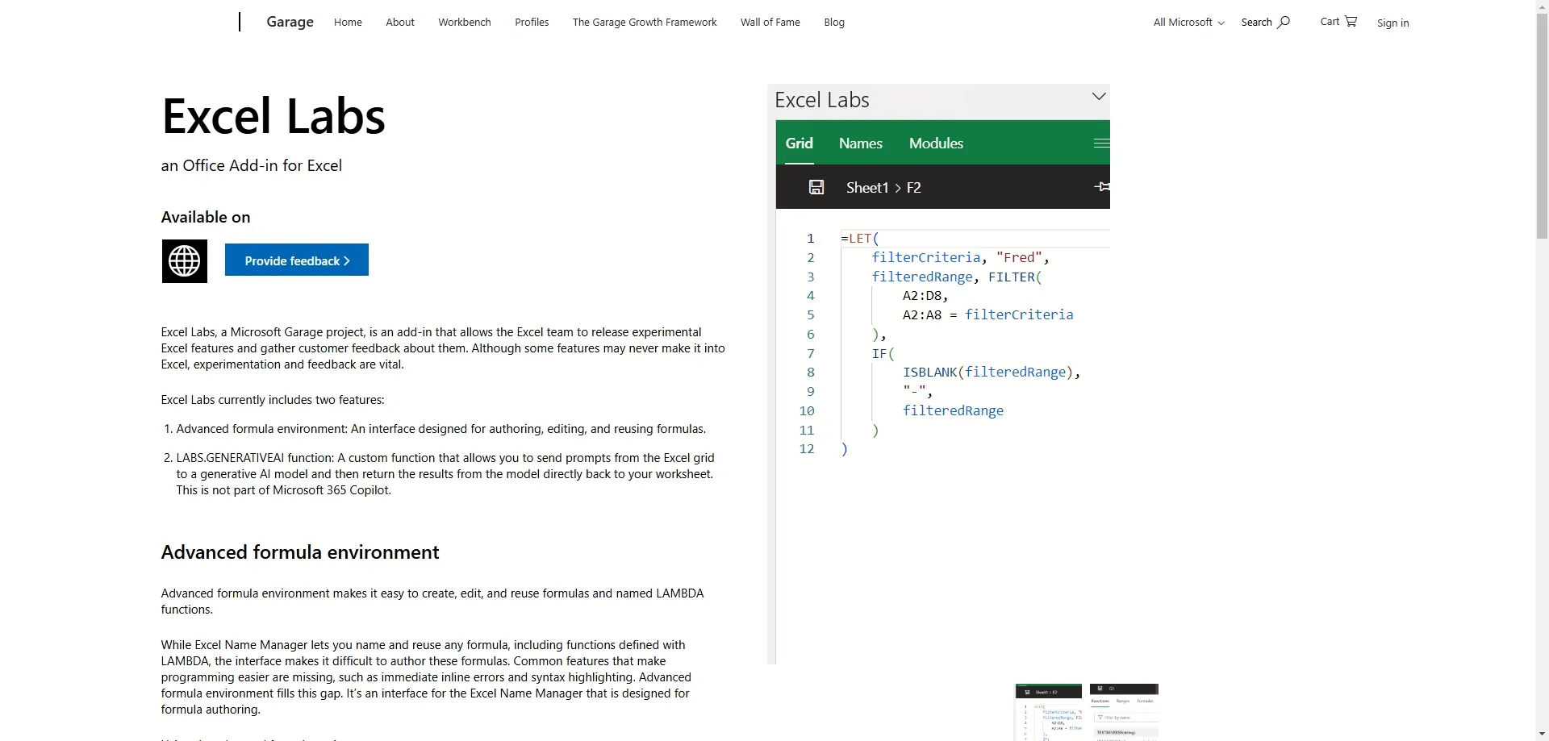
Task: Click the save formula floppy disk icon
Action: coord(816,187)
